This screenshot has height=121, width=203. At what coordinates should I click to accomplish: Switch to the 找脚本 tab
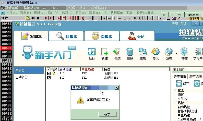(x=66, y=36)
